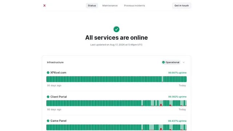Click the 90 days ago label under XPXcel.com

point(54,86)
